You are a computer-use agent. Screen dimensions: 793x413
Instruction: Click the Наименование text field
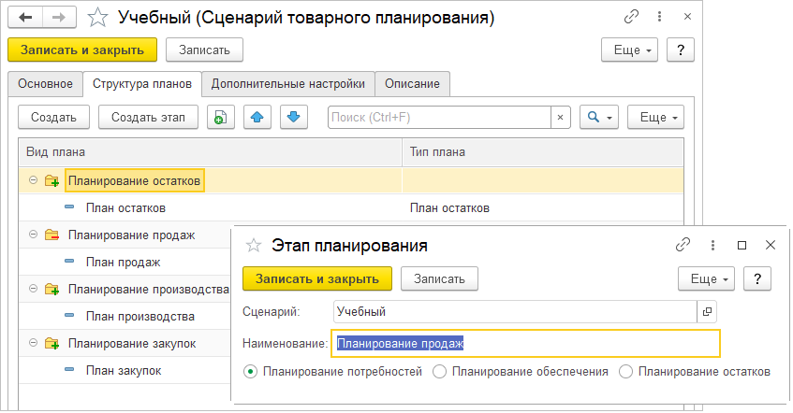tap(524, 343)
